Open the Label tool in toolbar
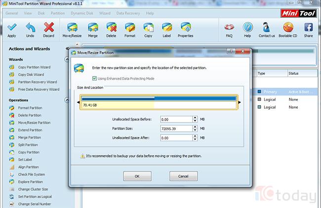 167,30
